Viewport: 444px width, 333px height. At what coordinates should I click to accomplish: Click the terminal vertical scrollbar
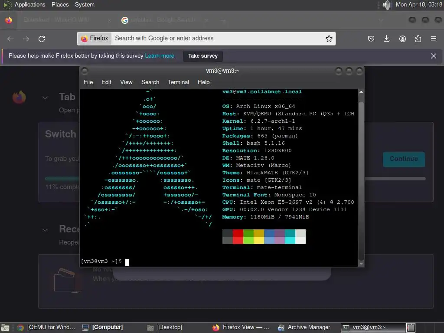(x=361, y=181)
